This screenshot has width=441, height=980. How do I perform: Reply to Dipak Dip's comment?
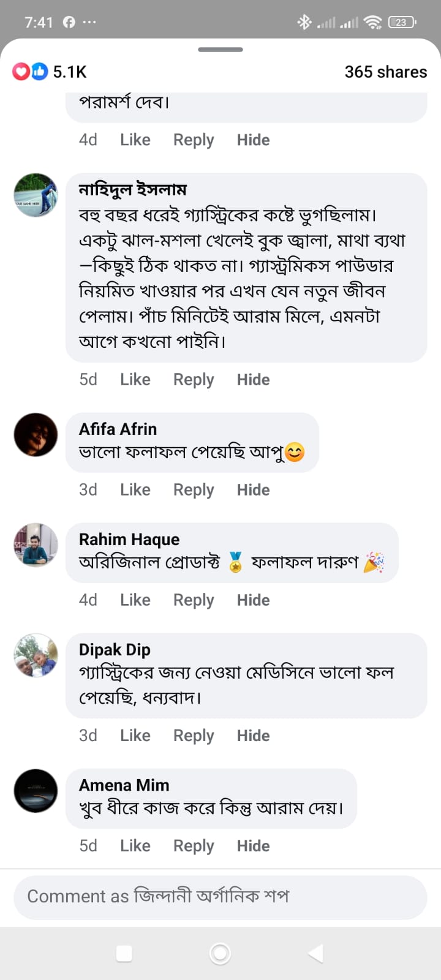[194, 736]
